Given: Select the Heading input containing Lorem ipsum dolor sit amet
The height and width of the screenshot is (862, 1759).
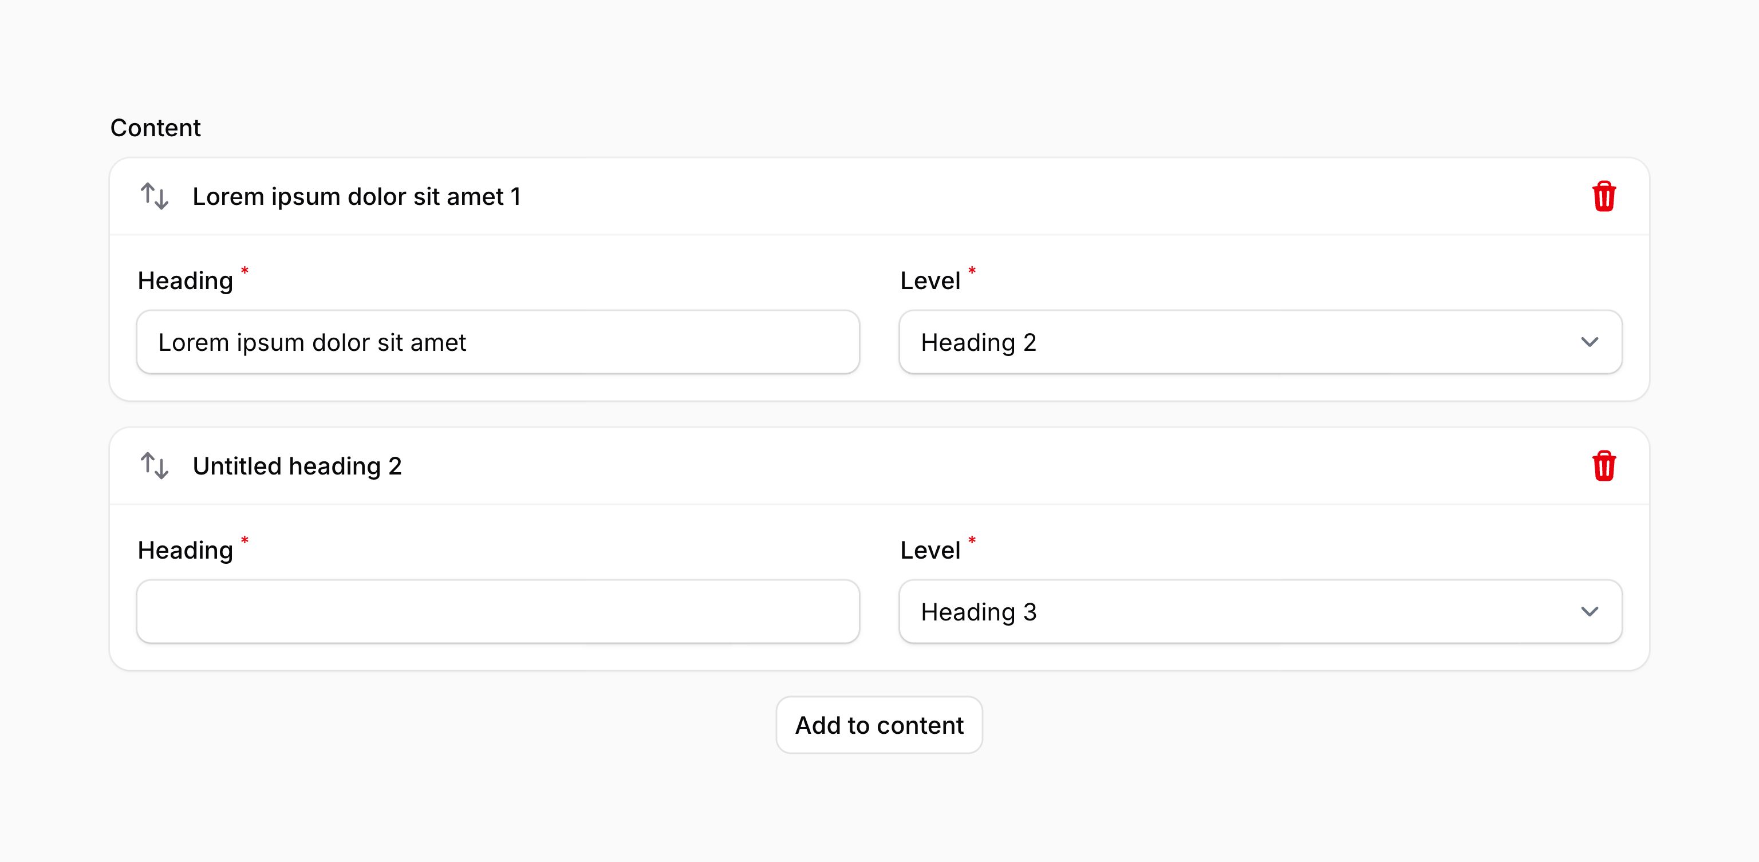Looking at the screenshot, I should coord(497,342).
